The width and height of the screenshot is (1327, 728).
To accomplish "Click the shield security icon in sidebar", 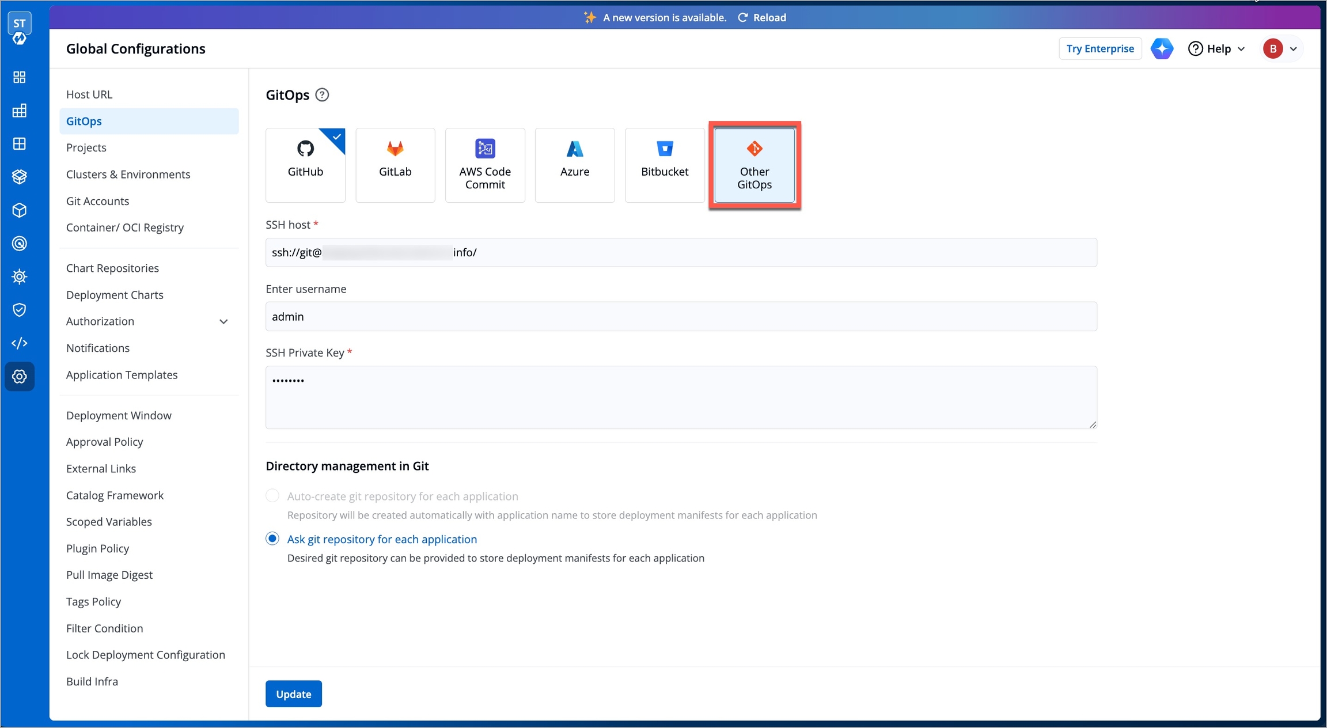I will tap(20, 310).
